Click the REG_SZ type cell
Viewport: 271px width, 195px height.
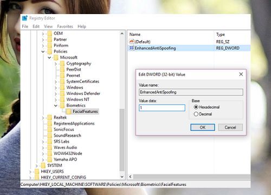(223, 42)
